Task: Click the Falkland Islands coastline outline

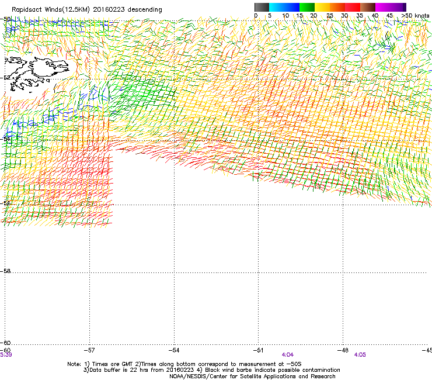Action: (x=37, y=74)
